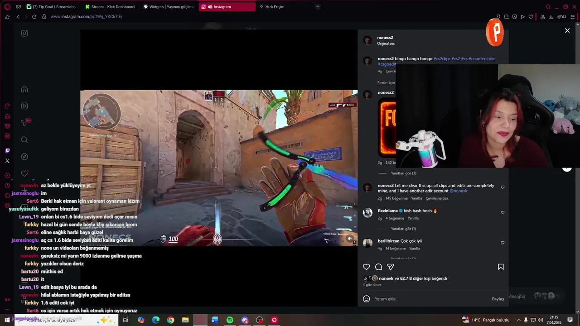The image size is (580, 326).
Task: Open downloads icon in toolbar
Action: tap(551, 17)
